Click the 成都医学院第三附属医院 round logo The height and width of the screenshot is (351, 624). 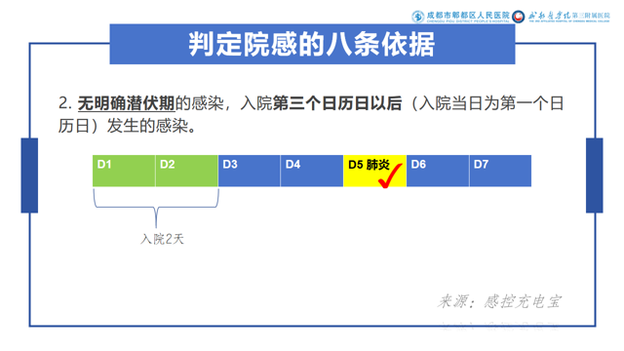[x=518, y=17]
